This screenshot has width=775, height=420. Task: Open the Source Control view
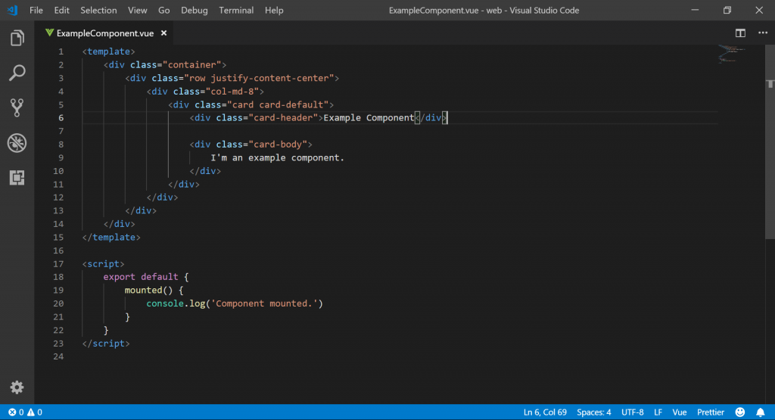(17, 107)
